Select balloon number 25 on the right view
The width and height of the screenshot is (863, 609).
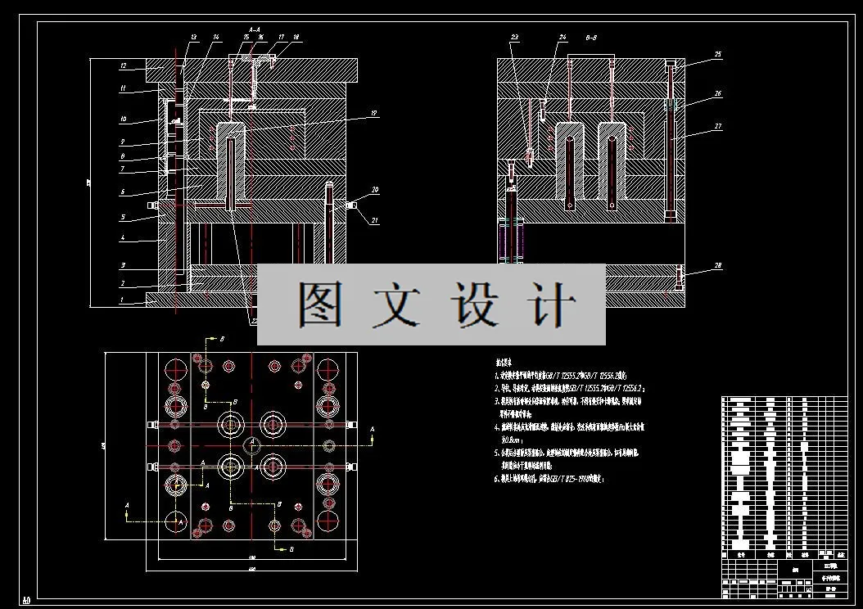(x=717, y=54)
